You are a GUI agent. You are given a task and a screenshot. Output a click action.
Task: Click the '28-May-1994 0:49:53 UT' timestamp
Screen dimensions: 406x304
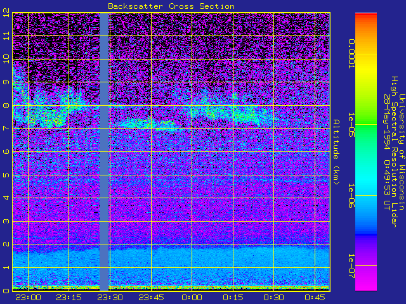(x=387, y=152)
